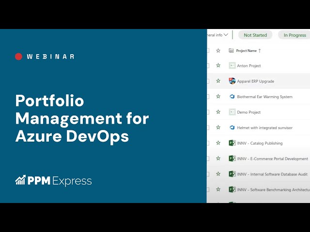The width and height of the screenshot is (310, 232).
Task: Tick the select-all checkbox in the header row
Action: [208, 51]
